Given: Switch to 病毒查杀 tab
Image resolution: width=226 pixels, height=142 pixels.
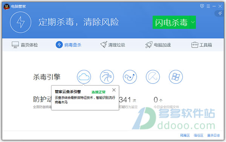Looking at the screenshot, I should [69, 45].
